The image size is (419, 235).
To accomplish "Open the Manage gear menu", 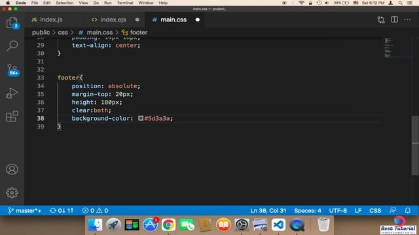I will 12,193.
